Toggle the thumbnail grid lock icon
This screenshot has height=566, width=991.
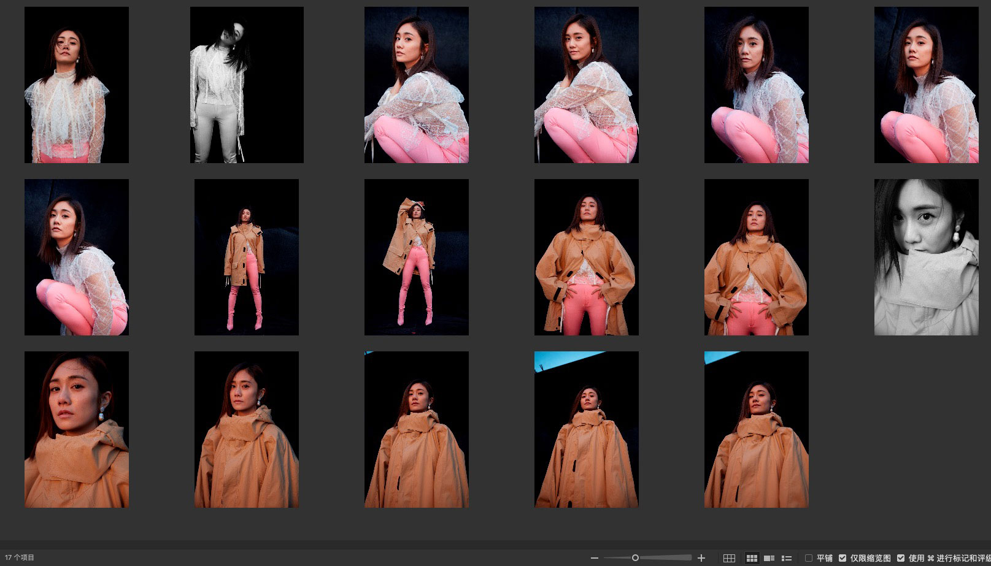pyautogui.click(x=729, y=558)
